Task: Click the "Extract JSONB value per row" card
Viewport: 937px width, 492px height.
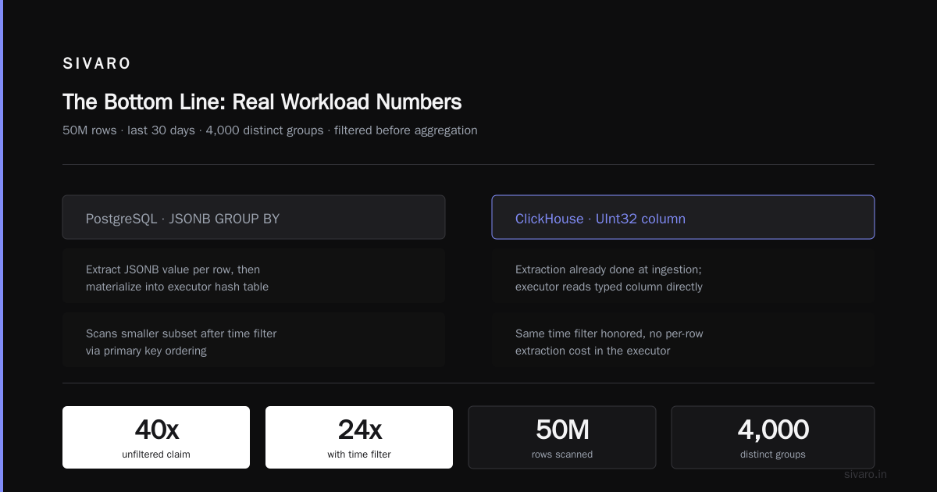Action: (x=254, y=276)
